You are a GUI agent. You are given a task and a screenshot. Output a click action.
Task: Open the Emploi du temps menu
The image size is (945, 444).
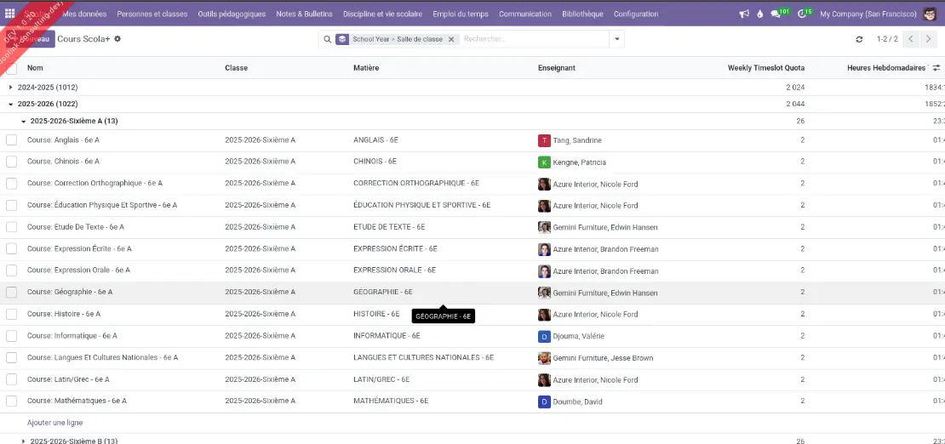460,14
